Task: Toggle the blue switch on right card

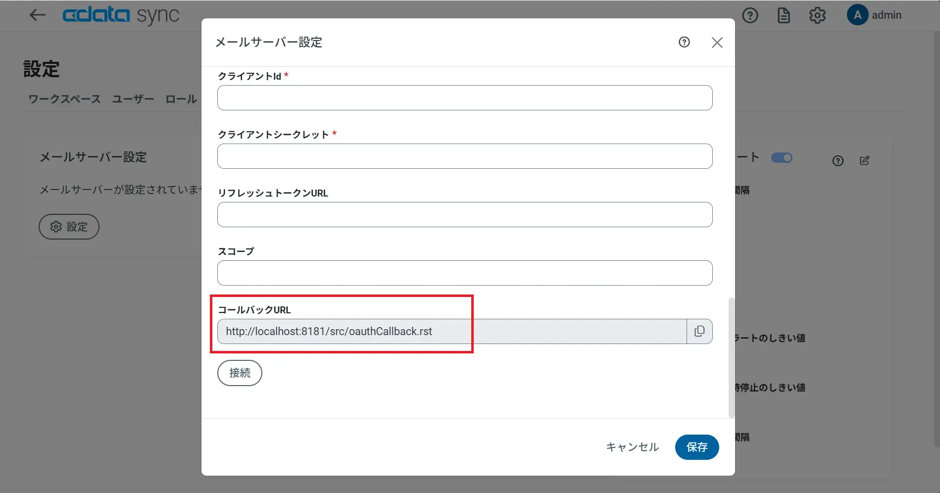Action: (x=782, y=158)
